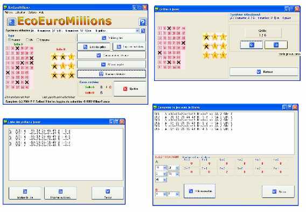Click the blue icon left of the EcoEuroMillions logo

pyautogui.click(x=11, y=22)
